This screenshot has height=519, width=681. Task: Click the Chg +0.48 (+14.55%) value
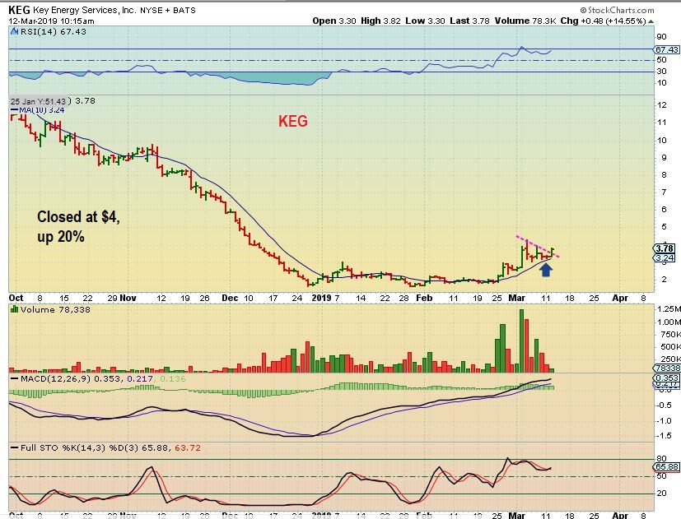coord(603,21)
